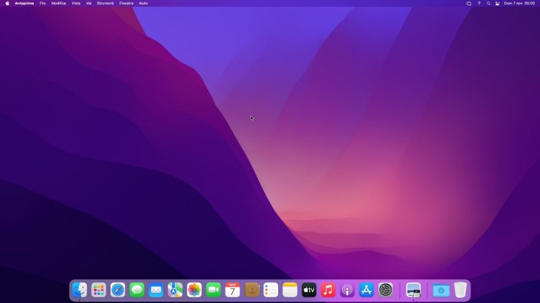Open Launchpad in the Dock
Image resolution: width=540 pixels, height=303 pixels.
coord(99,290)
